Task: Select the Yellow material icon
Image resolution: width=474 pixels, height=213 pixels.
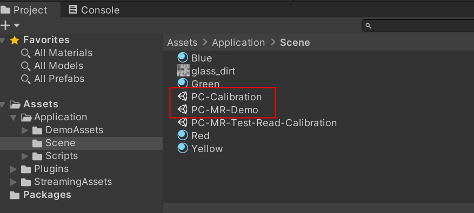Action: [x=183, y=148]
